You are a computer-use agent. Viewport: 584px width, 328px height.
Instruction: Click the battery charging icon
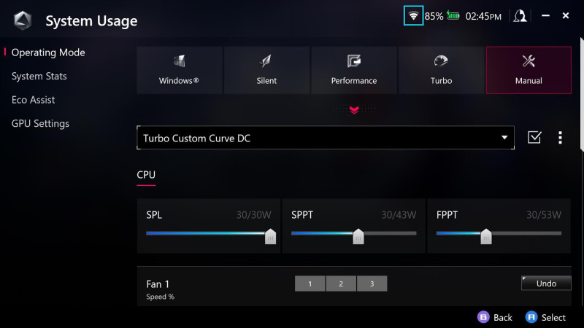(x=453, y=15)
